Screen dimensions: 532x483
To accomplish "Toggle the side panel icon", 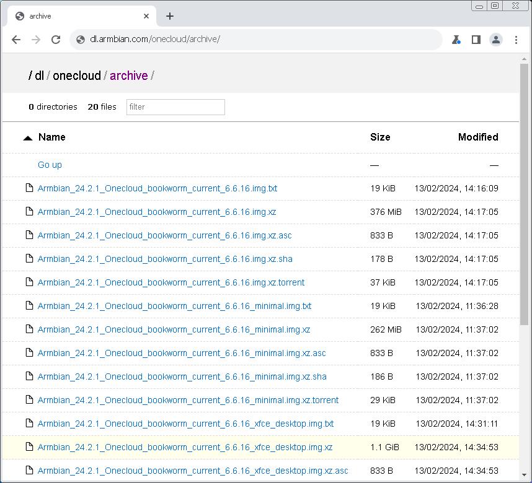I will 476,40.
